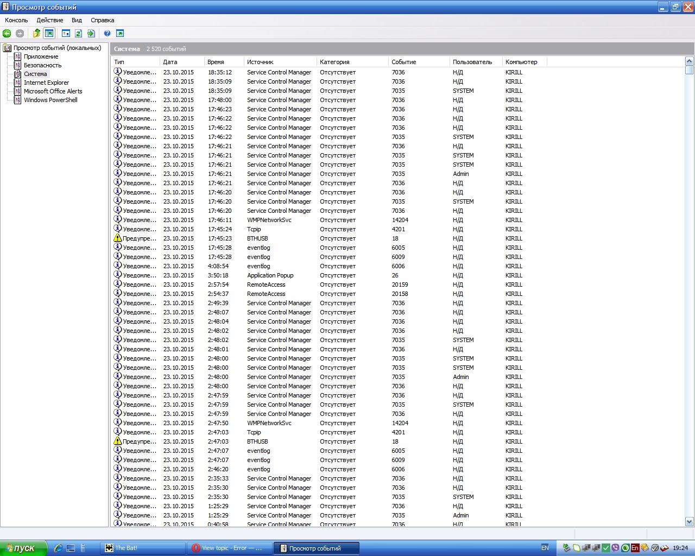Open the Консоль menu
Viewport: 695px width, 556px height.
[16, 20]
